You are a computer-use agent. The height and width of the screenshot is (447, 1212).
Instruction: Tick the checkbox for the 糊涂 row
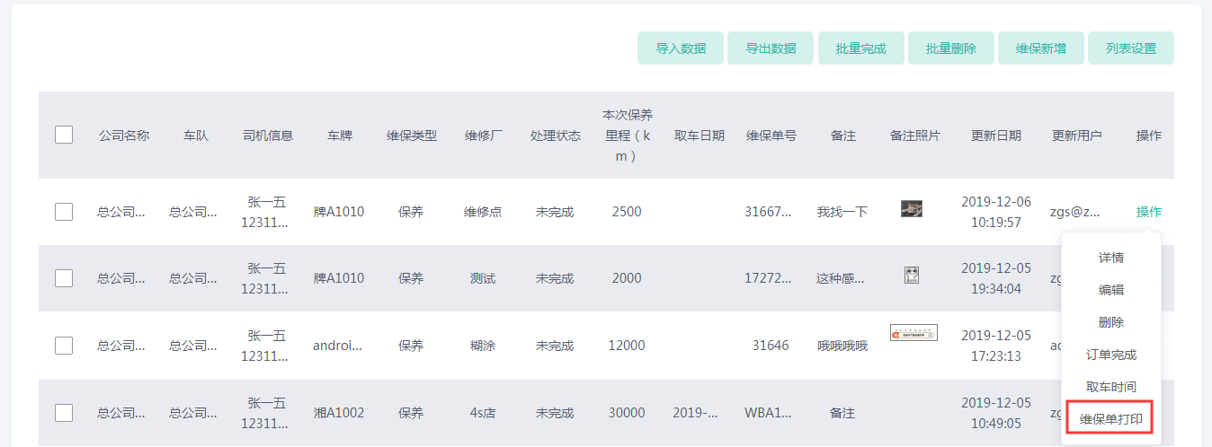click(64, 346)
